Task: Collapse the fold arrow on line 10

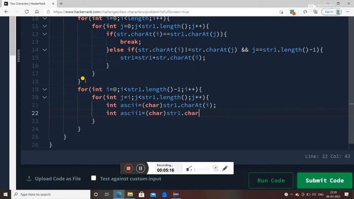Action: pyautogui.click(x=45, y=18)
